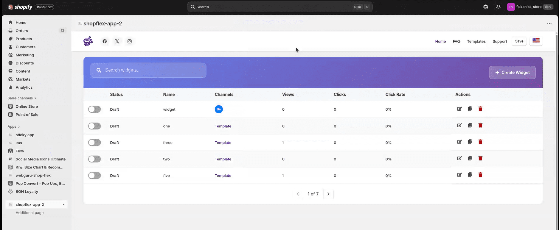The image size is (559, 230).
Task: Click the Facebook icon in app header
Action: point(105,41)
